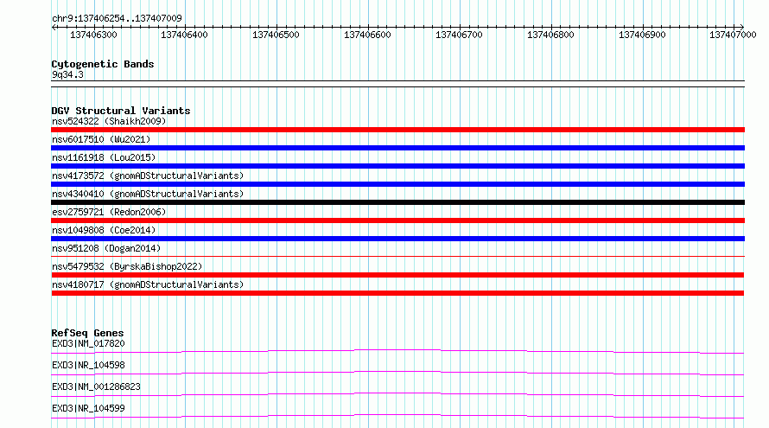Select the 137406400 ruler tick label

[184, 35]
